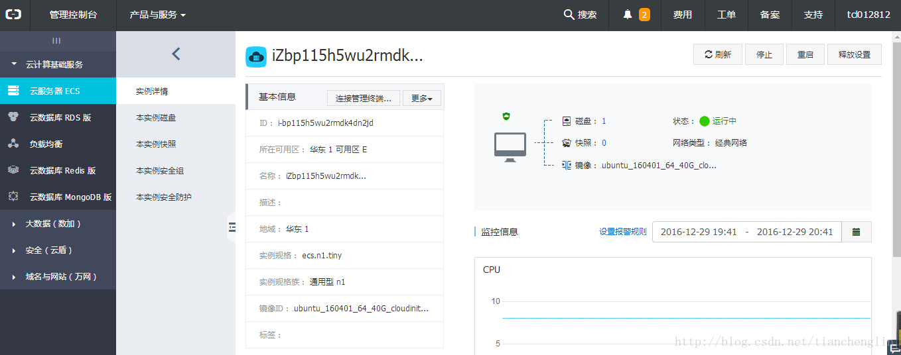This screenshot has width=901, height=355.
Task: Click image ID ubuntu_160401_64_40G_cloudinit
Action: [x=361, y=308]
